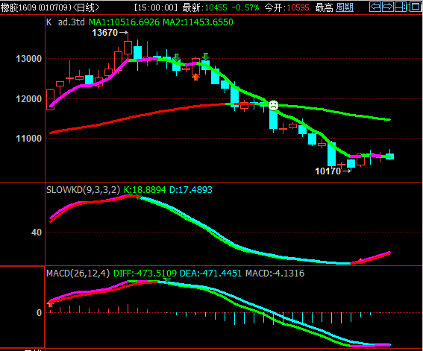
Task: Click the K ad.3td indicator title
Action: 66,22
